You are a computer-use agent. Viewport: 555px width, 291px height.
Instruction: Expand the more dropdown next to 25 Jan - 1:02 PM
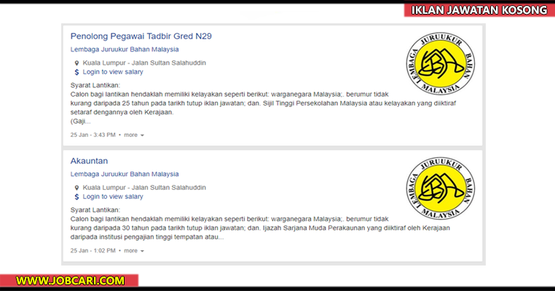coord(134,251)
